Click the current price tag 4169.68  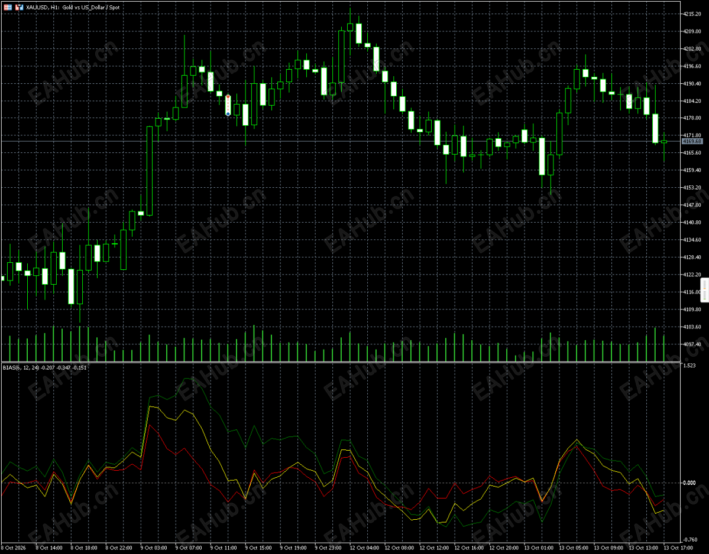coord(692,141)
